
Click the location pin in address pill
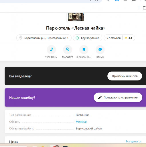point(21,38)
